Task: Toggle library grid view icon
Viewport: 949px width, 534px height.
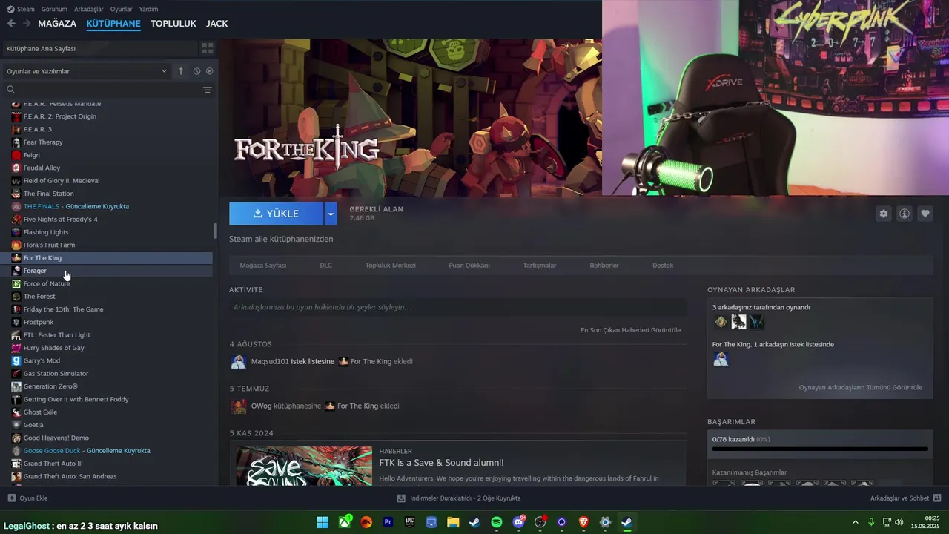Action: point(208,48)
